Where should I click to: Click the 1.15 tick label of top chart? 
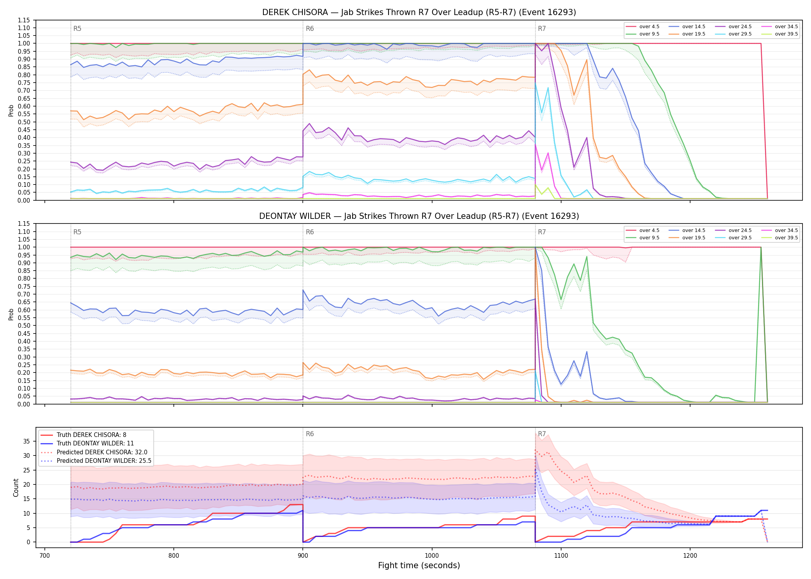click(24, 20)
